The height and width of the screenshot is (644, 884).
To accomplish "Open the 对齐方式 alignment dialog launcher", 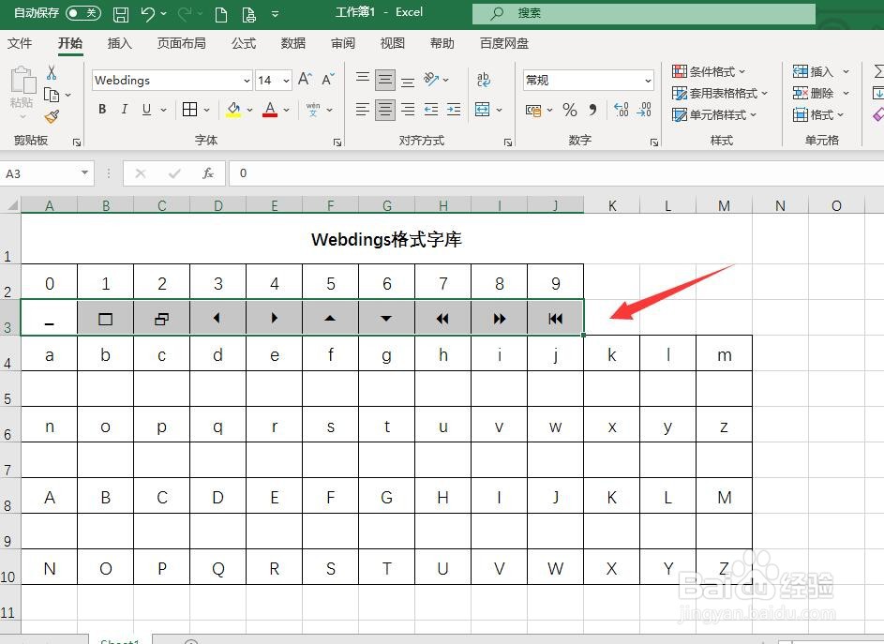I will [508, 142].
